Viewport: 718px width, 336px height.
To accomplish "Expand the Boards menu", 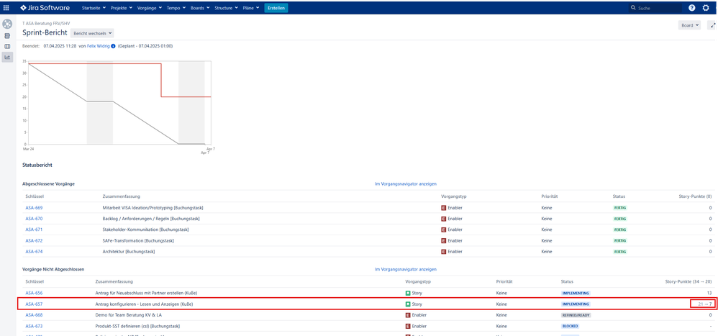I will point(200,8).
